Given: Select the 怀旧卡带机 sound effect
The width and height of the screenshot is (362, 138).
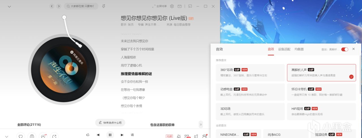Looking at the screenshot, I should [x=322, y=92].
